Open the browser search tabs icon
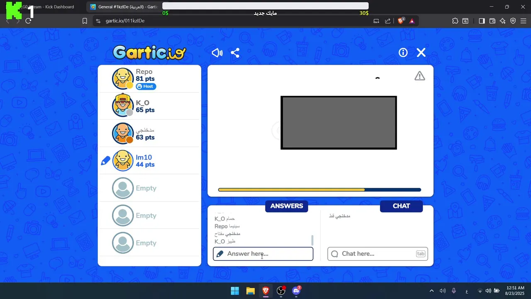The width and height of the screenshot is (531, 299). [465, 21]
